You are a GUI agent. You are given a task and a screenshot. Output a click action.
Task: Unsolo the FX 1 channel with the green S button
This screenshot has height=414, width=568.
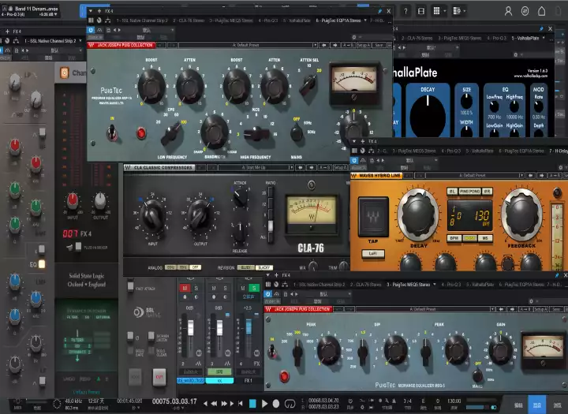coord(254,289)
